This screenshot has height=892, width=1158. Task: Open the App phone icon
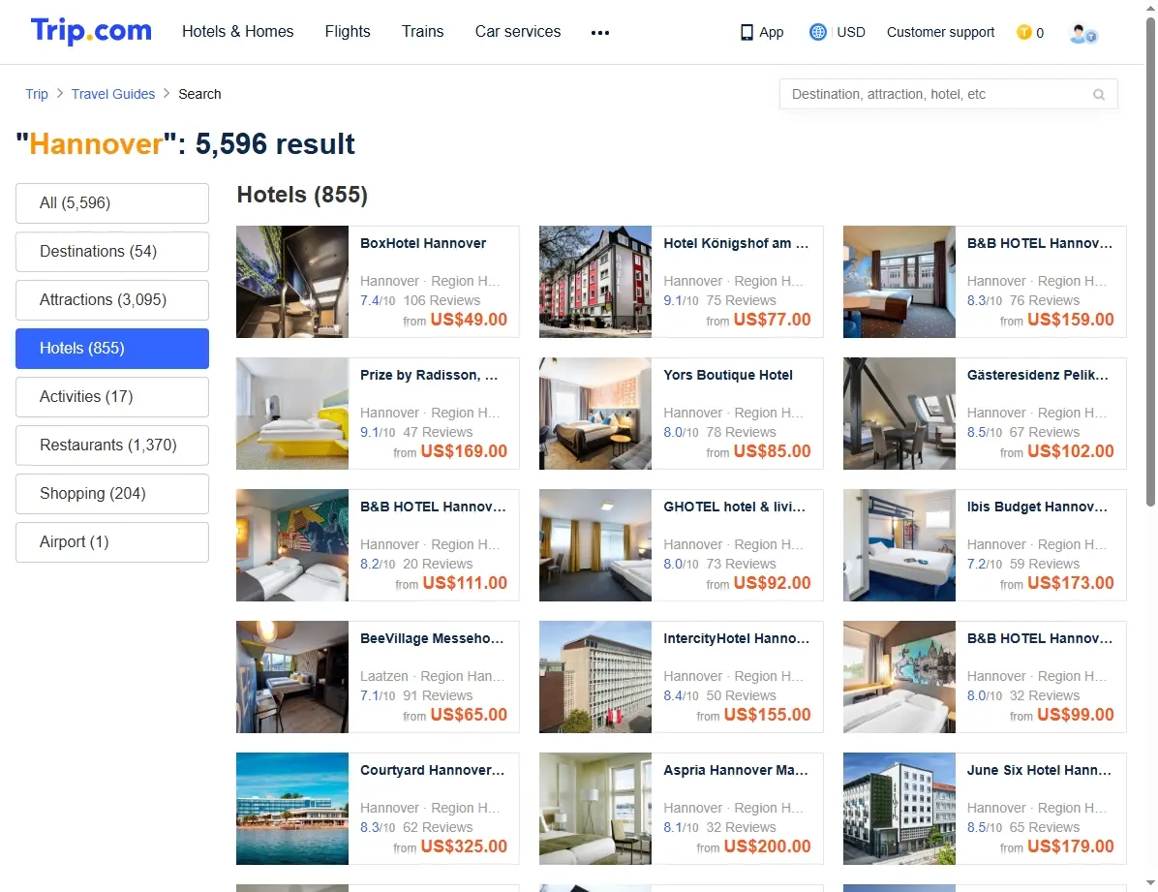click(x=747, y=33)
